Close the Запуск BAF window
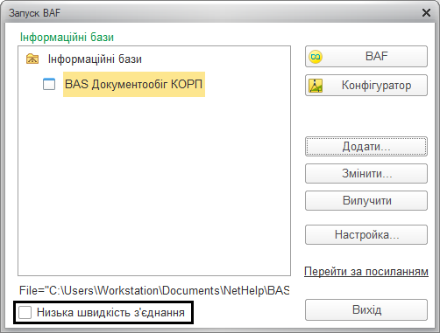The height and width of the screenshot is (333, 440). (x=426, y=13)
